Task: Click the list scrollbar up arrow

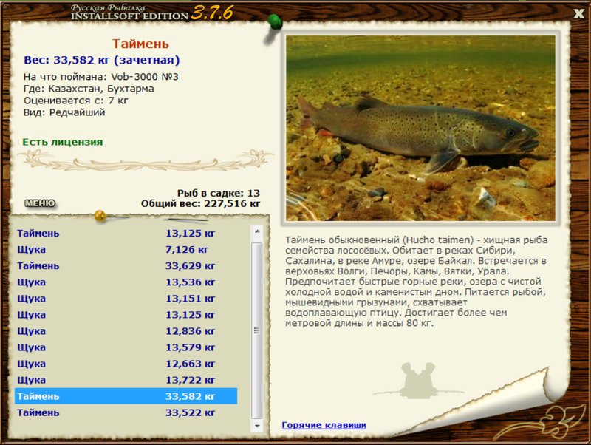Action: pos(257,231)
